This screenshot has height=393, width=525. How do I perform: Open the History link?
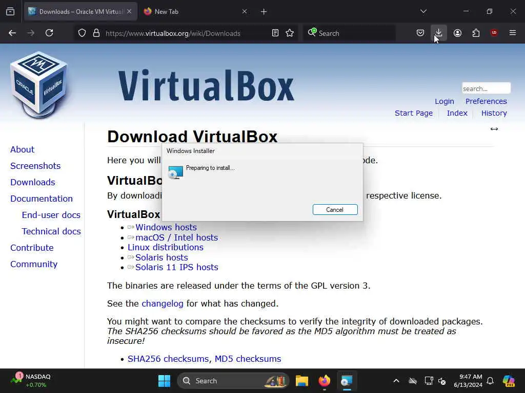[494, 113]
